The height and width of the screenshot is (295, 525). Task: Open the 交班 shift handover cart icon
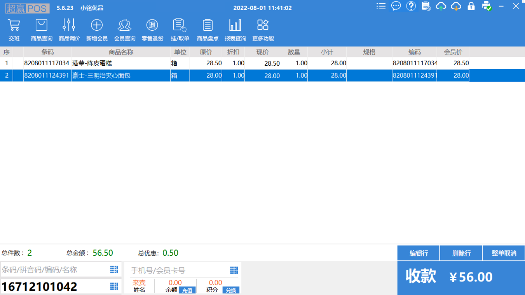coord(14,30)
